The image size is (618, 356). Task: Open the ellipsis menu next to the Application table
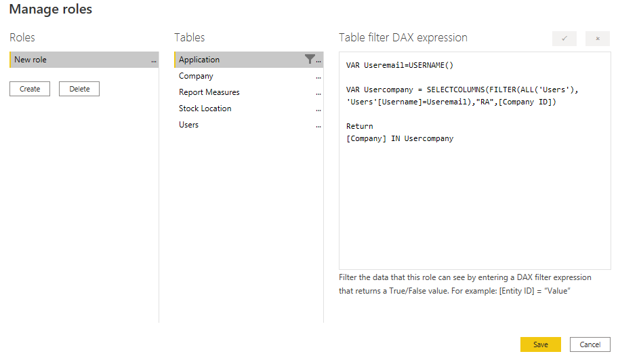coord(318,61)
